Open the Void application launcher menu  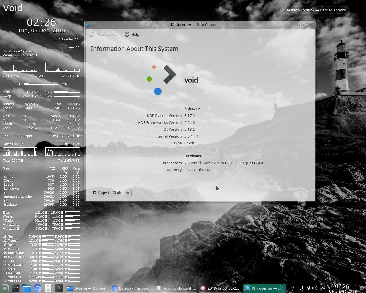(5, 288)
